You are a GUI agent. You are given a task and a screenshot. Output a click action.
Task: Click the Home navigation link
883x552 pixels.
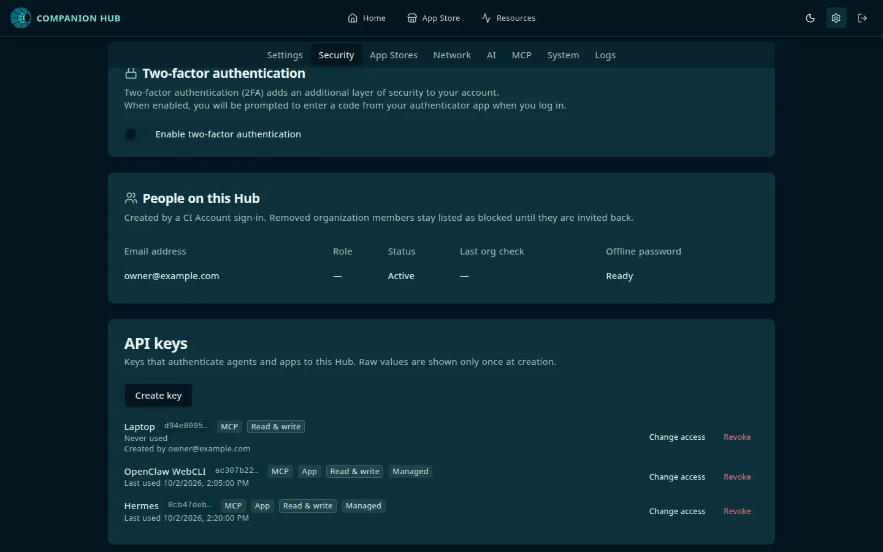(x=367, y=18)
